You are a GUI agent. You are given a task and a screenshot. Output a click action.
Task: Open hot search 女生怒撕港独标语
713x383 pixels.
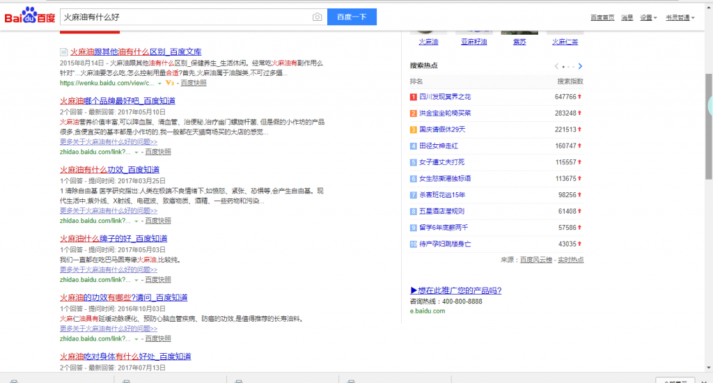click(445, 179)
